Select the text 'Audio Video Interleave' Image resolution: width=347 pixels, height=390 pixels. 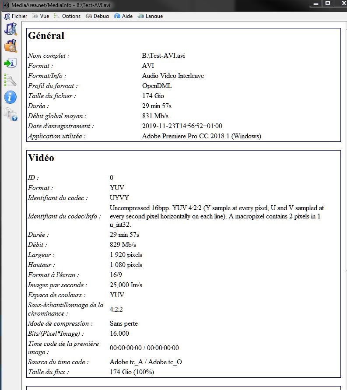pos(173,76)
